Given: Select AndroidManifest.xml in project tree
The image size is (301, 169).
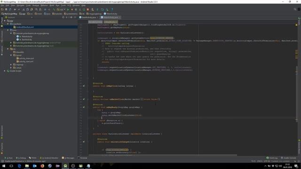Looking at the screenshot, I should coord(24,27).
